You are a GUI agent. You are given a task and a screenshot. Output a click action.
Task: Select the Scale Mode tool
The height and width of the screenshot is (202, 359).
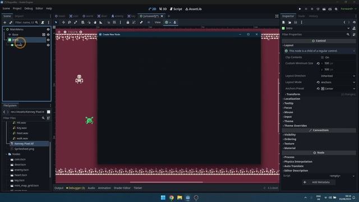[75, 22]
